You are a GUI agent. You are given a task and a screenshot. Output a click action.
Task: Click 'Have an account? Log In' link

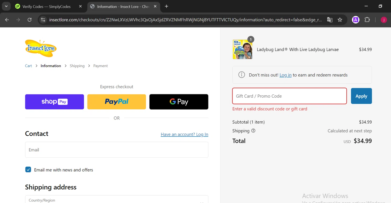tap(185, 134)
